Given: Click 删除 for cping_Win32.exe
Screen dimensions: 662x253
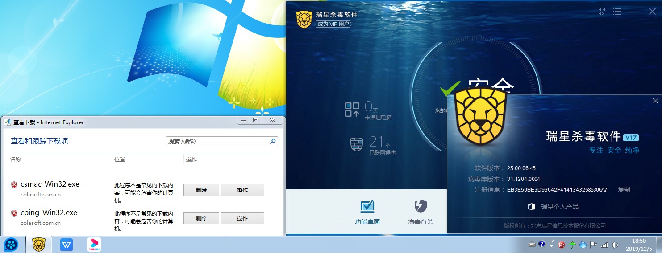Looking at the screenshot, I should 201,218.
